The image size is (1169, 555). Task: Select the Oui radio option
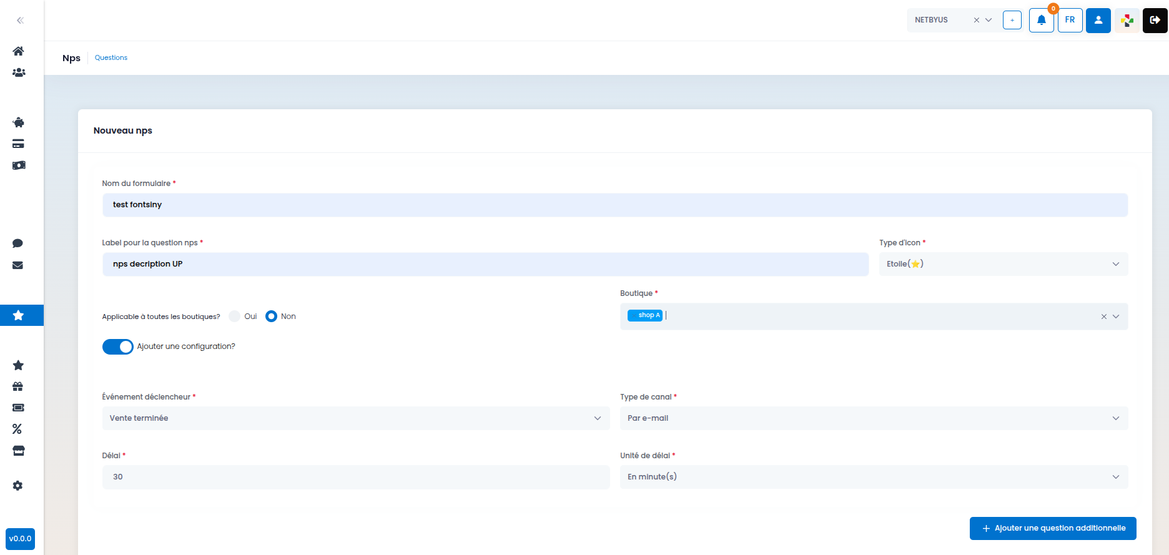235,317
